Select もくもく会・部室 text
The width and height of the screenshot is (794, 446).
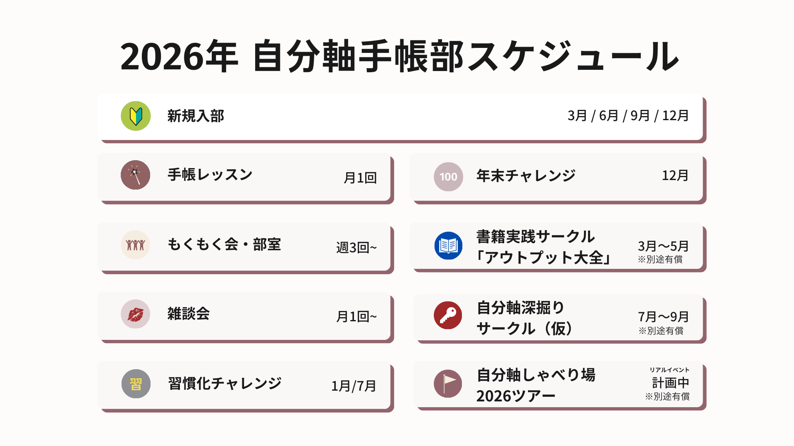pyautogui.click(x=224, y=244)
